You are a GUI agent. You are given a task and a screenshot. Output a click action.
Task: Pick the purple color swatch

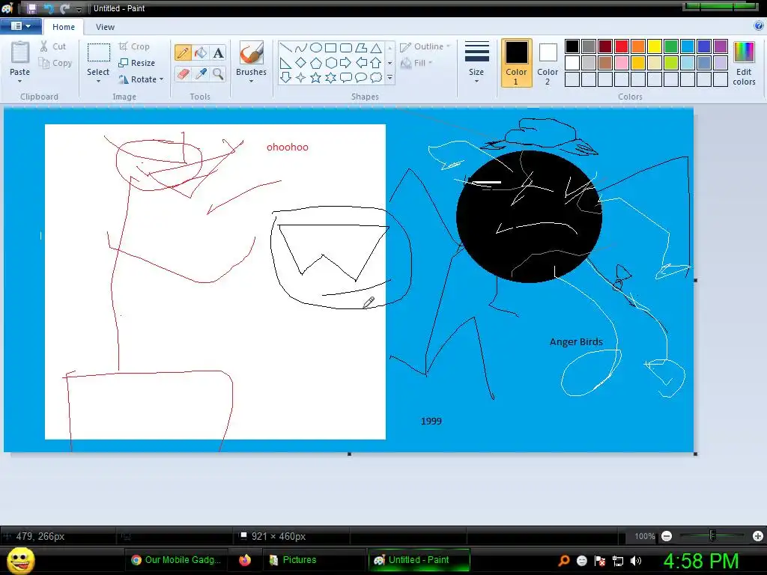pos(720,46)
